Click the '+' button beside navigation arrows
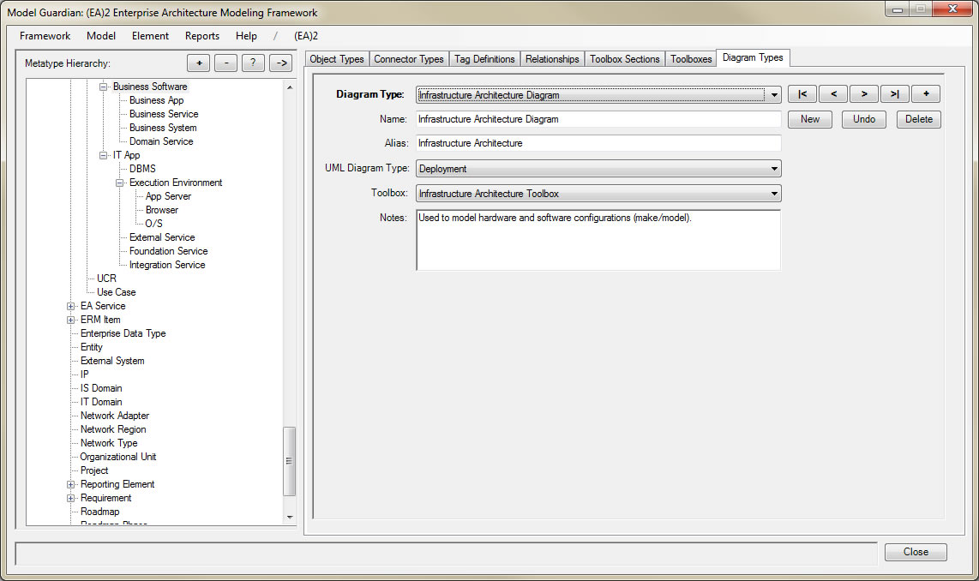 point(926,94)
